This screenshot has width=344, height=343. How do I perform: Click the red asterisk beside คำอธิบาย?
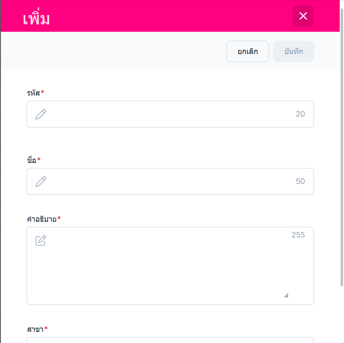(59, 218)
